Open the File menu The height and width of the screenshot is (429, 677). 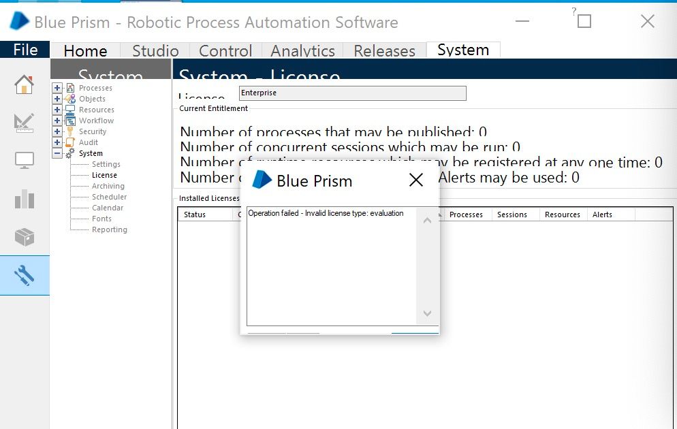pyautogui.click(x=25, y=50)
